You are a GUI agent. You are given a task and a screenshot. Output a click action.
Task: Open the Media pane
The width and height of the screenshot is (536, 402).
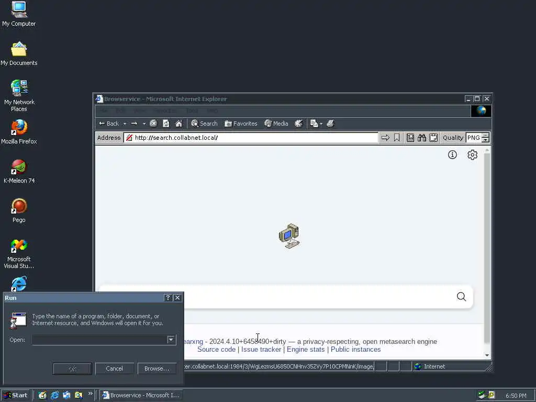coord(276,124)
